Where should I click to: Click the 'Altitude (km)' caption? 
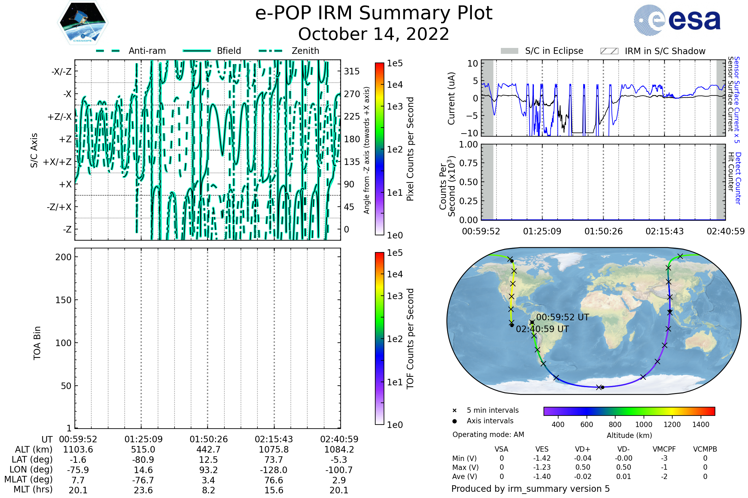coord(629,435)
